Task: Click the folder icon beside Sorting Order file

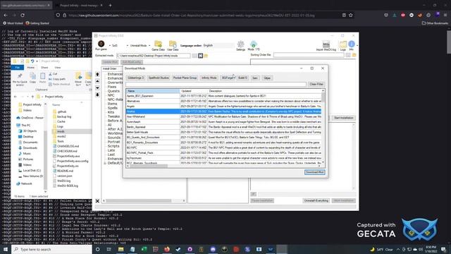Action: [x=354, y=55]
